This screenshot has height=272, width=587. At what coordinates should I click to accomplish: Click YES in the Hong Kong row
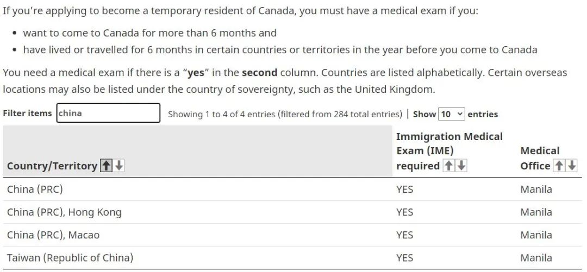[x=405, y=212]
